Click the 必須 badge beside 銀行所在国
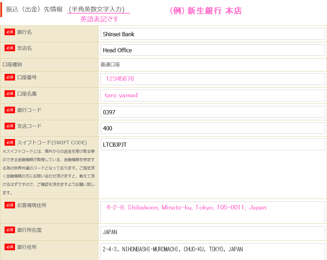 point(9,230)
